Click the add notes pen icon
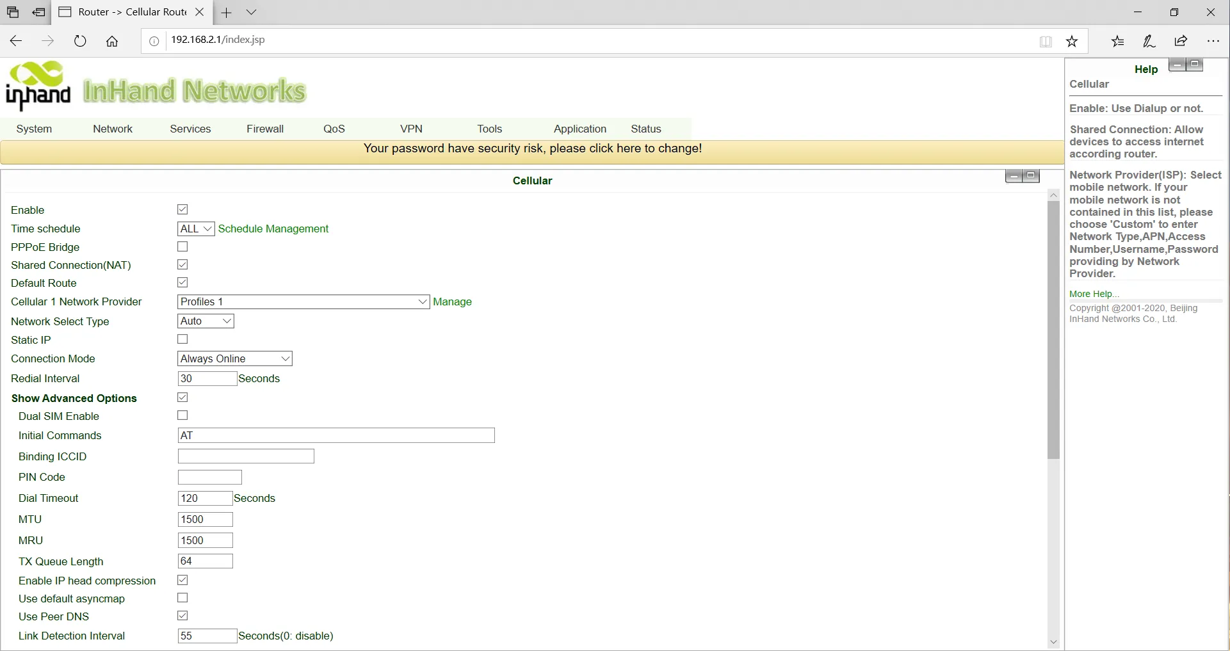The height and width of the screenshot is (651, 1230). (x=1149, y=41)
